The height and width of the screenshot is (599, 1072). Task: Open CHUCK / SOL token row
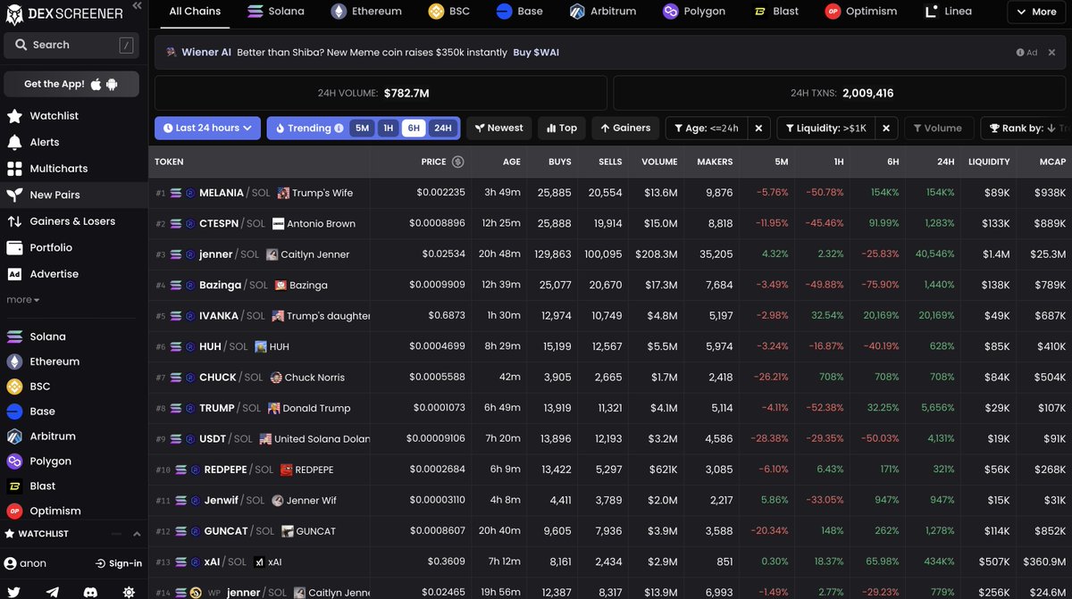click(610, 378)
